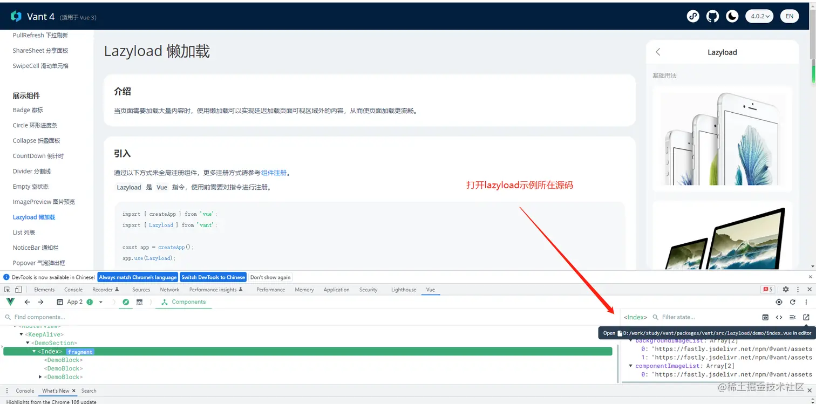The image size is (816, 404).
Task: Open Empty 空状态 in sidebar
Action: [31, 187]
